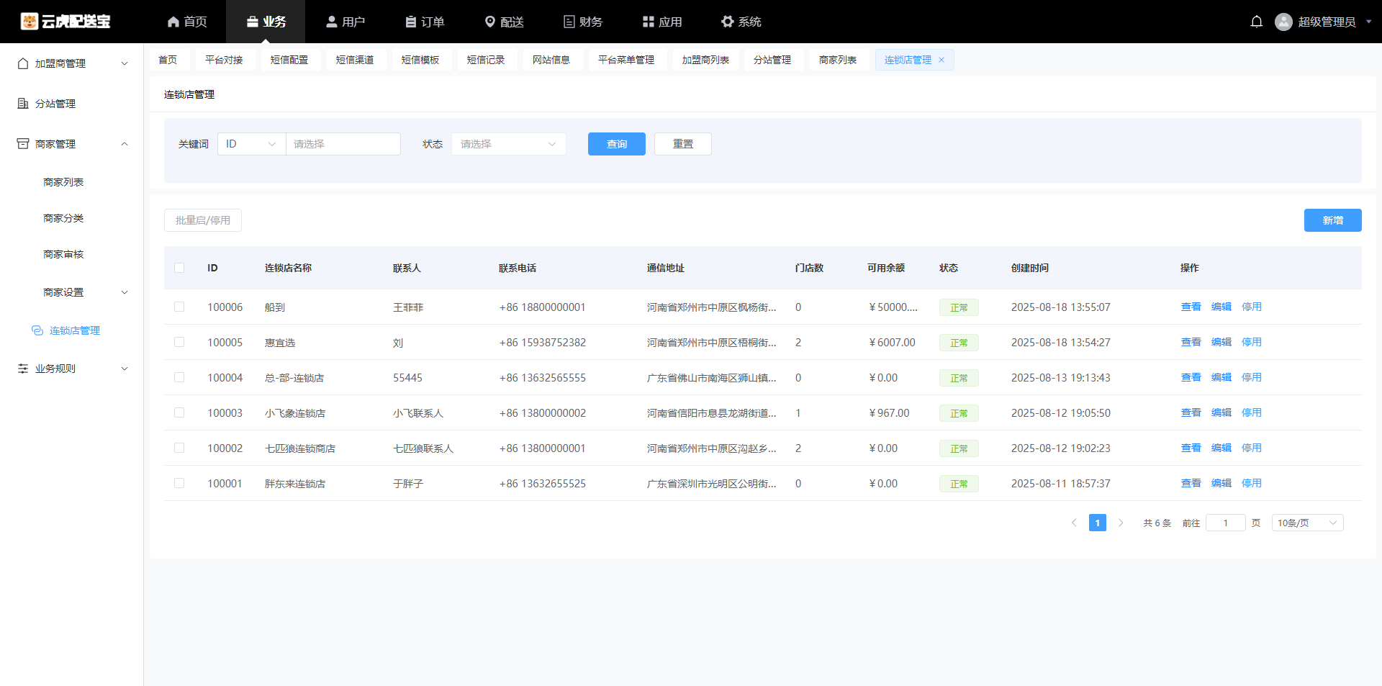Click the 订单 clipboard icon
This screenshot has width=1382, height=686.
[x=411, y=22]
